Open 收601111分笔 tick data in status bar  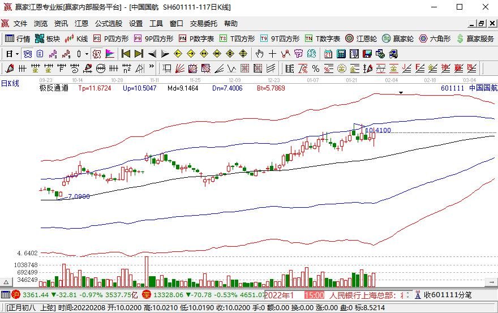pos(443,295)
